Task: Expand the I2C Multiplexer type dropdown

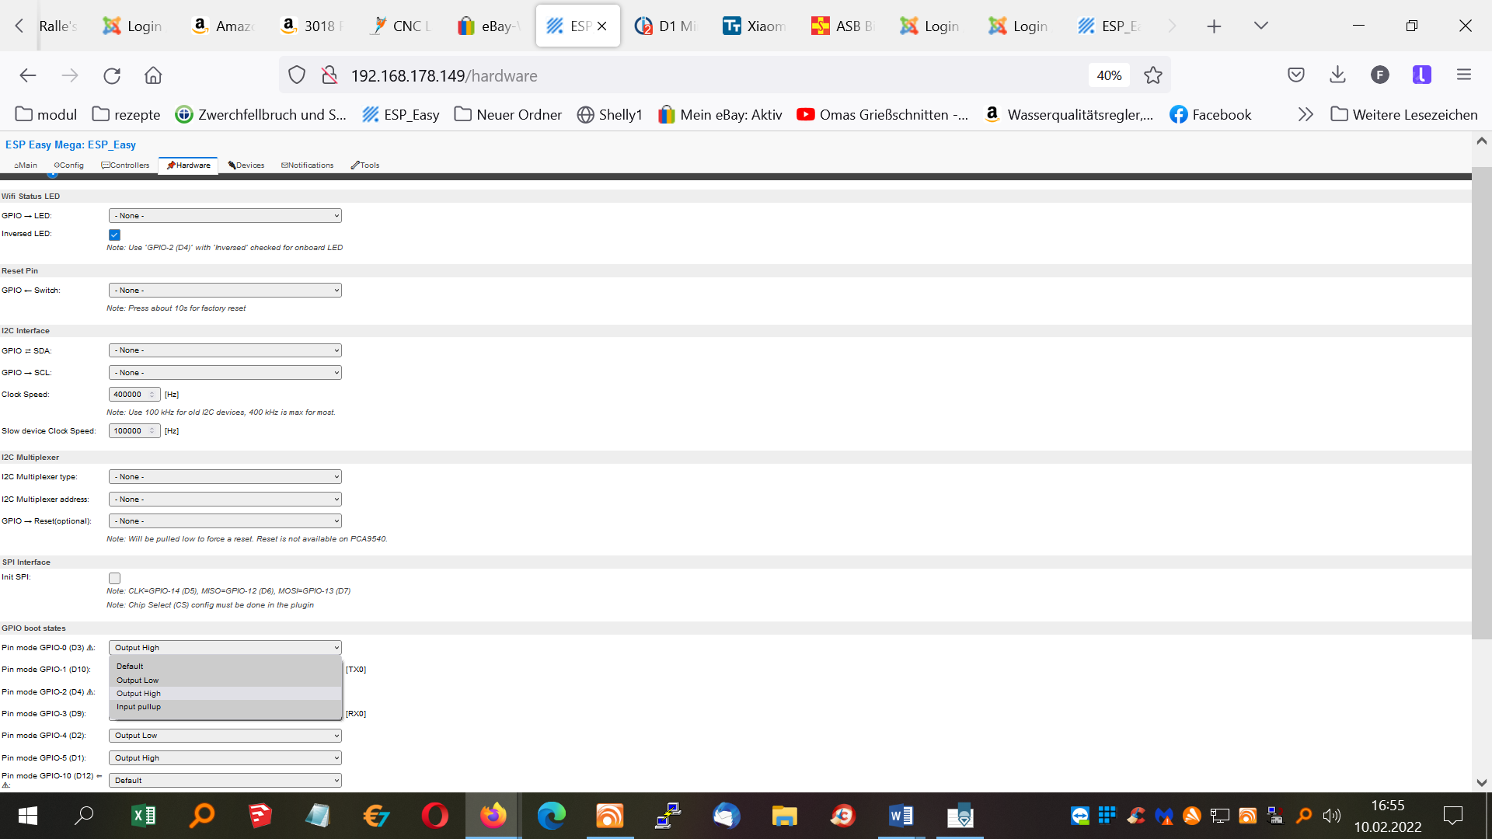Action: click(x=225, y=477)
